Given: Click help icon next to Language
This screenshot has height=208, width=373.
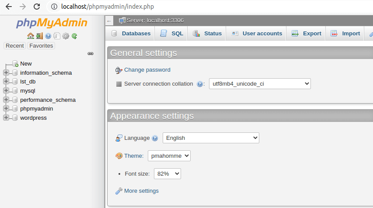Looking at the screenshot, I should [x=155, y=138].
